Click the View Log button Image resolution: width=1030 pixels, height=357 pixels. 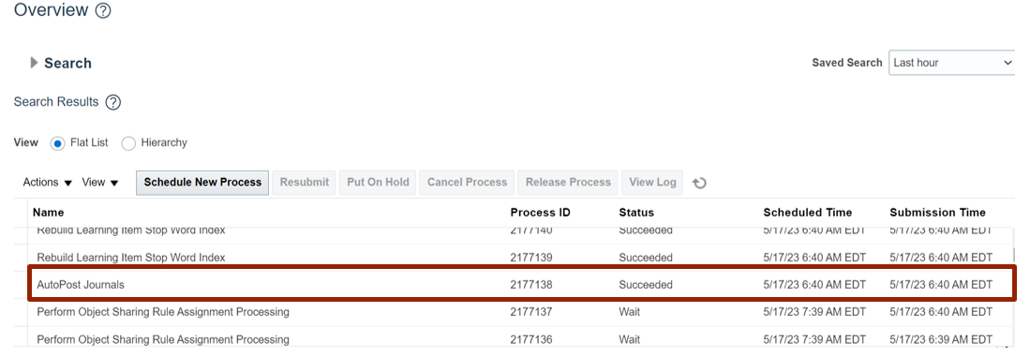click(652, 183)
